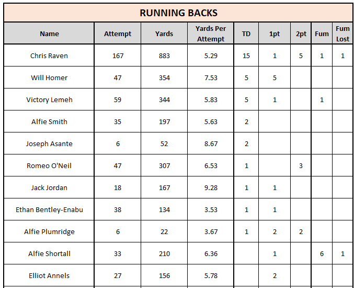Screen dimensions: 354x288
Task: Click the RUNNING BACKS title cell
Action: [178, 13]
